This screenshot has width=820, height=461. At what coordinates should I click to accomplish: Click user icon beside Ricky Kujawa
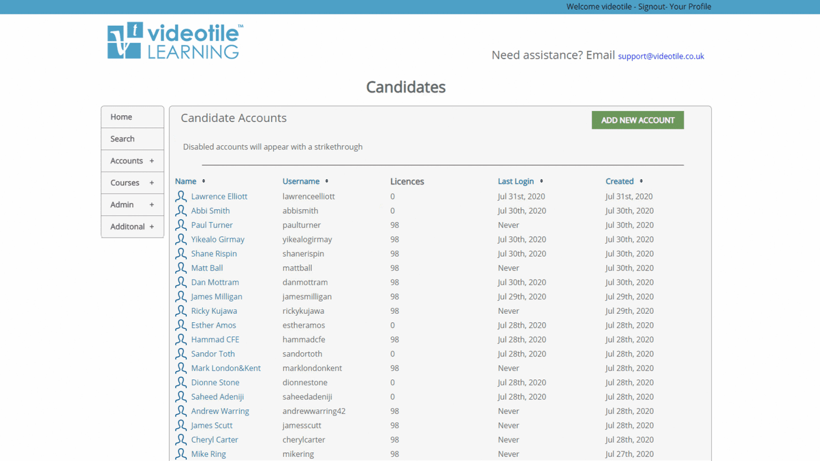point(181,311)
